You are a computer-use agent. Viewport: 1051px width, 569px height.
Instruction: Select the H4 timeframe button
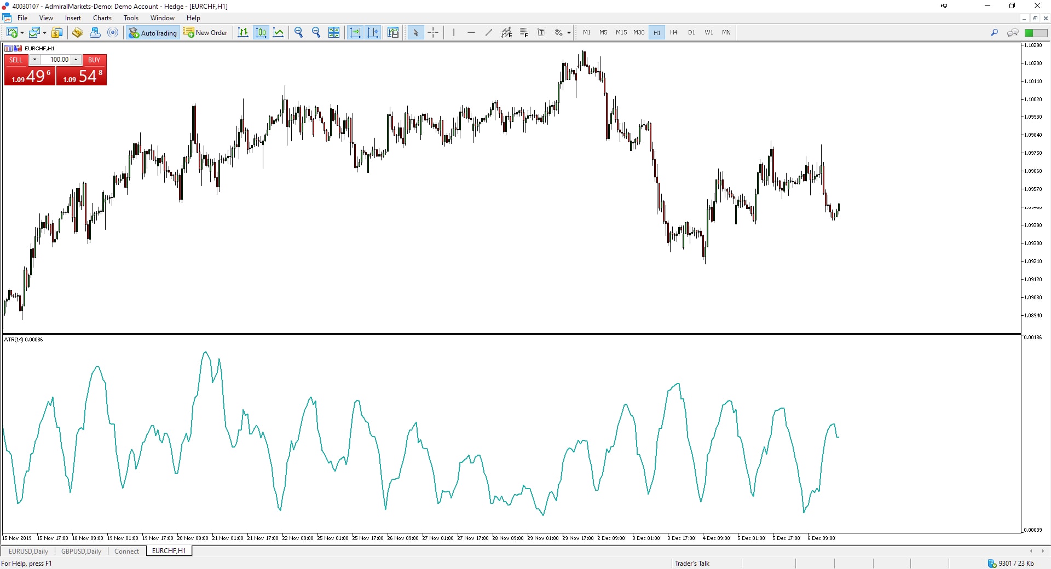pos(674,33)
